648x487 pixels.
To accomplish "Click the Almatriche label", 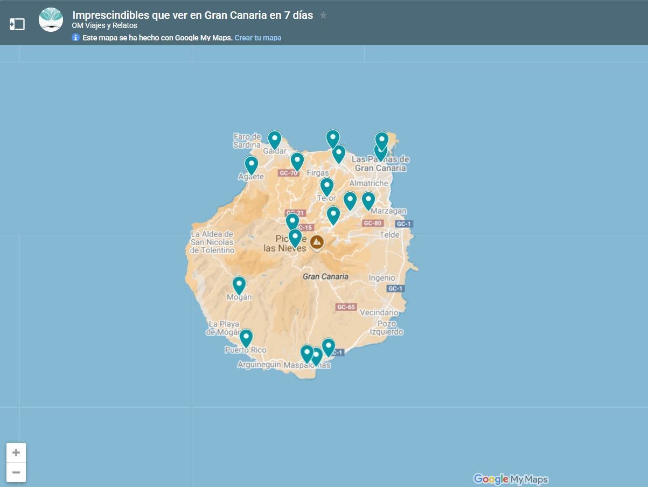I will 369,183.
